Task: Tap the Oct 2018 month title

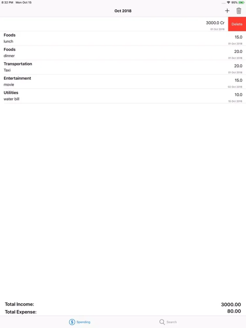Action: (x=123, y=11)
